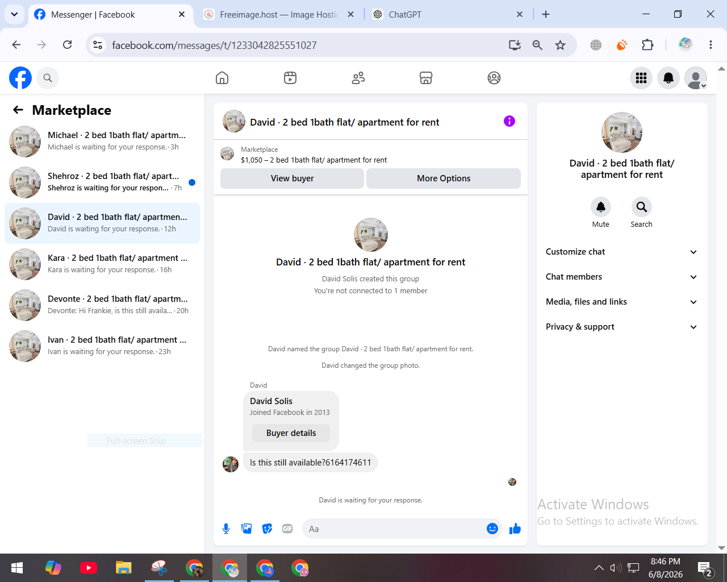Reload the page in browser toolbar
The width and height of the screenshot is (727, 582).
coord(67,45)
